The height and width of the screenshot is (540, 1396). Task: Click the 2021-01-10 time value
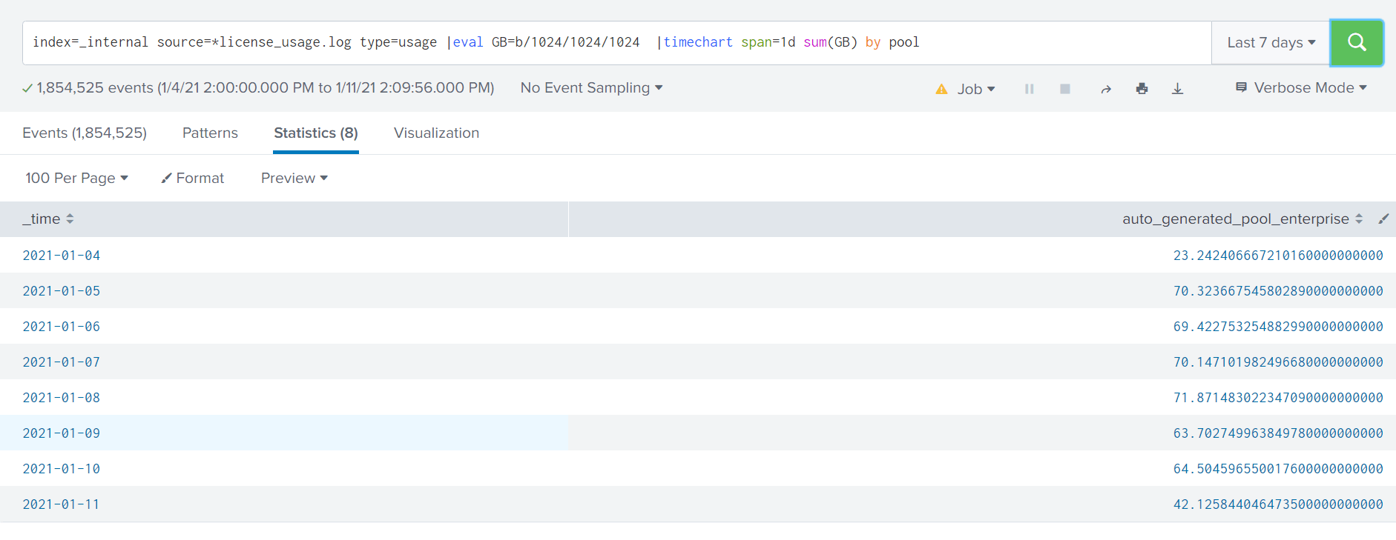pyautogui.click(x=62, y=469)
